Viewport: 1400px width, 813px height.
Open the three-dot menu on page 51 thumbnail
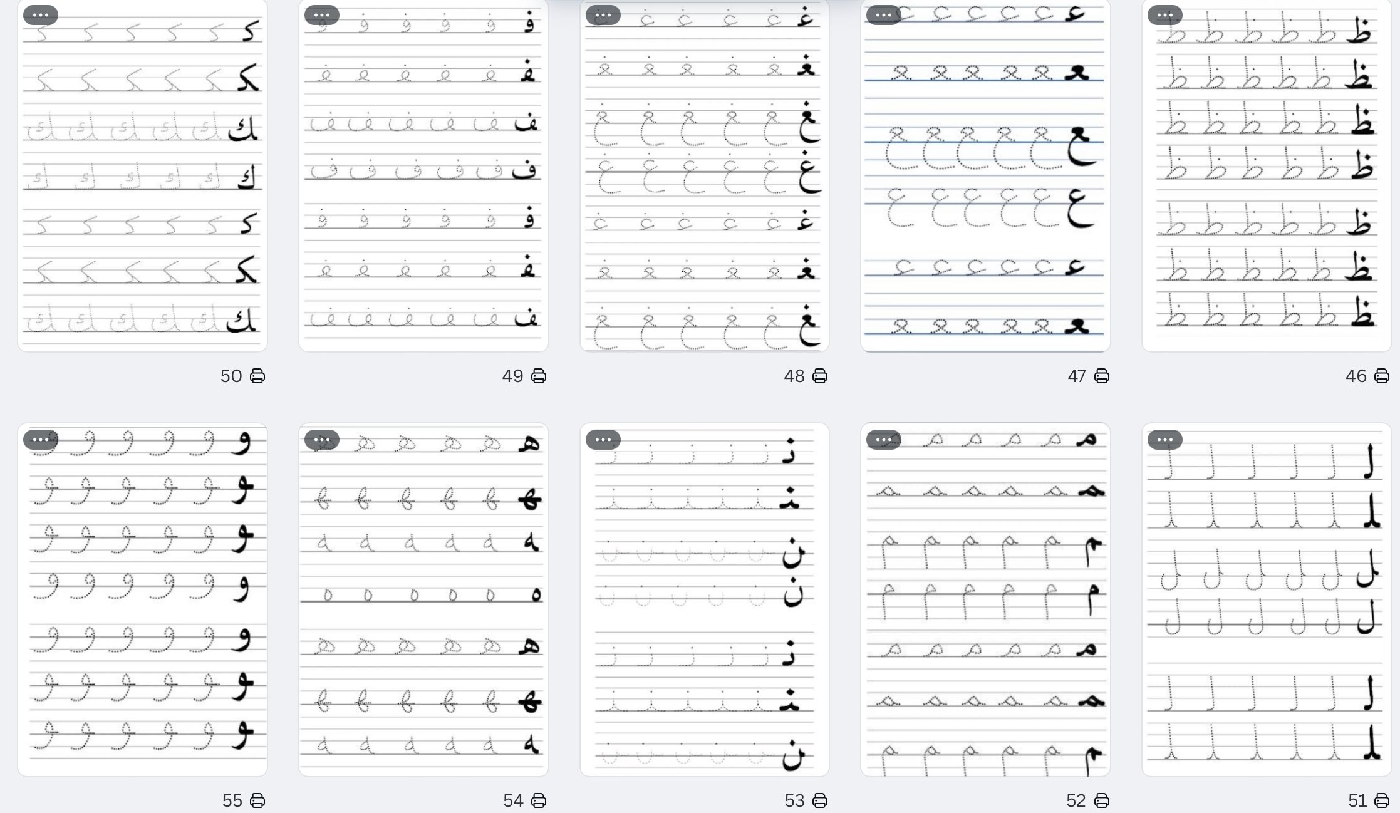(x=1165, y=440)
